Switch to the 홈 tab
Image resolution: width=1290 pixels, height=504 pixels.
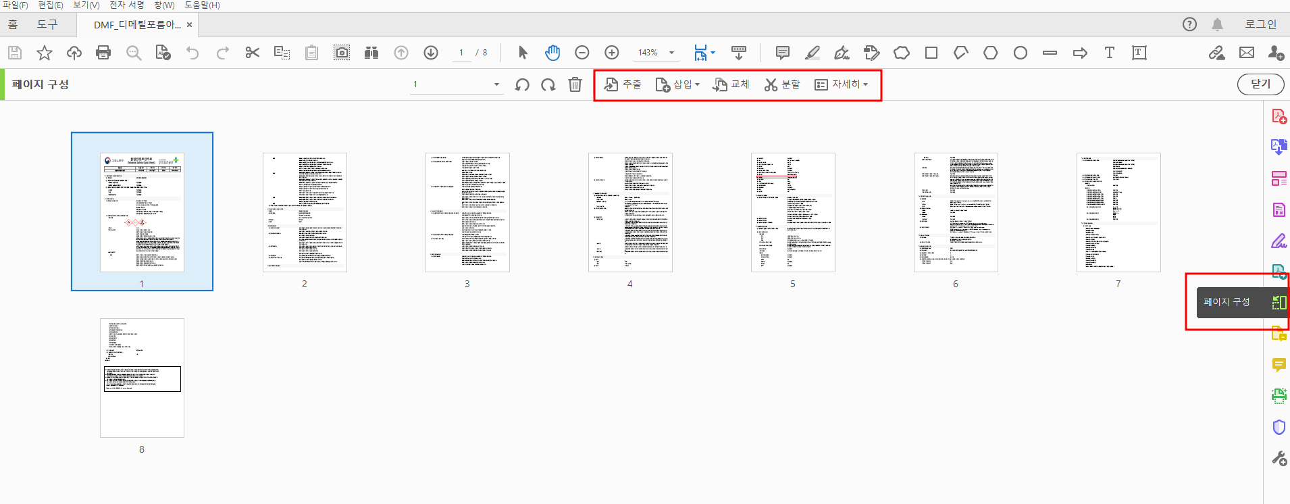pos(13,24)
